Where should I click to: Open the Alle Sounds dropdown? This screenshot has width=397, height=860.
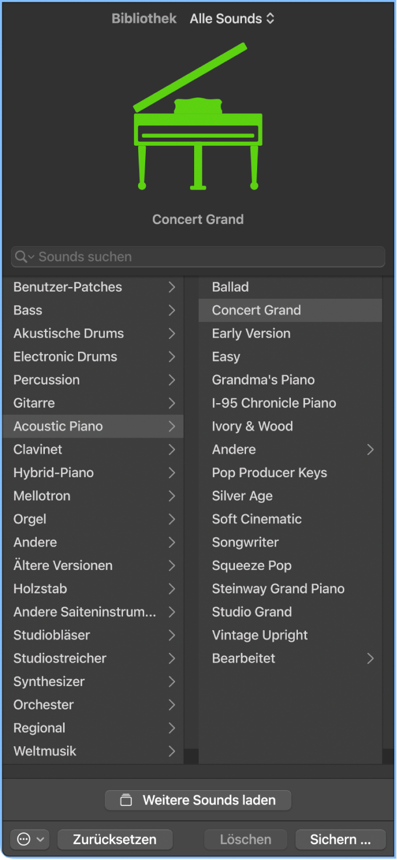point(232,19)
